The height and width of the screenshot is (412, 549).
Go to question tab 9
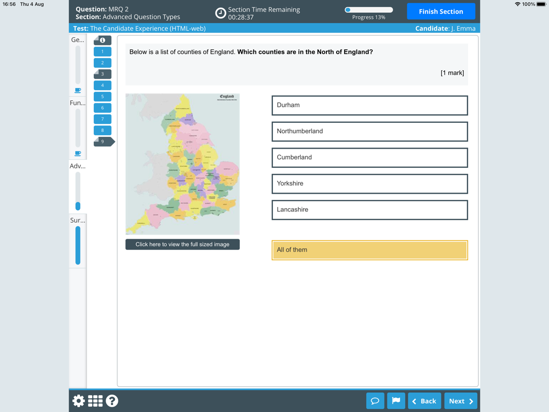102,141
